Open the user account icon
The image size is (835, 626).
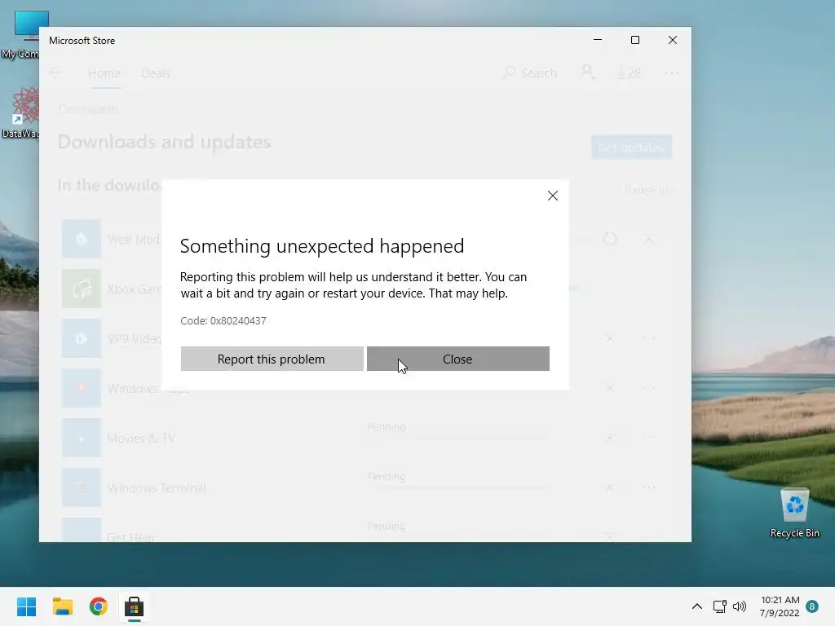coord(587,73)
